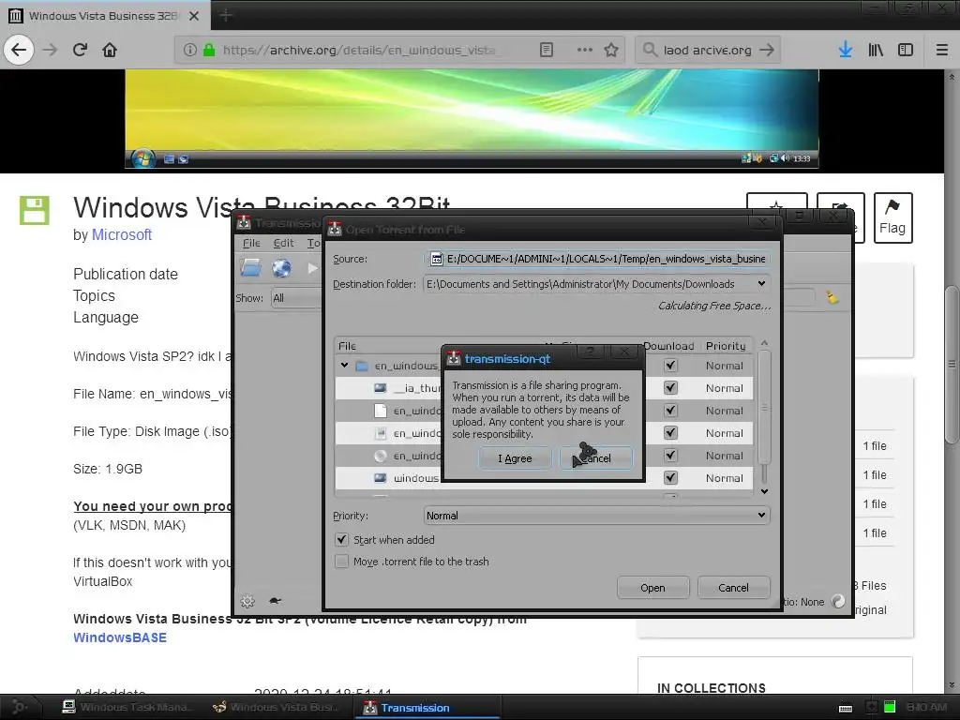Open Transmission Edit menu

coord(283,243)
